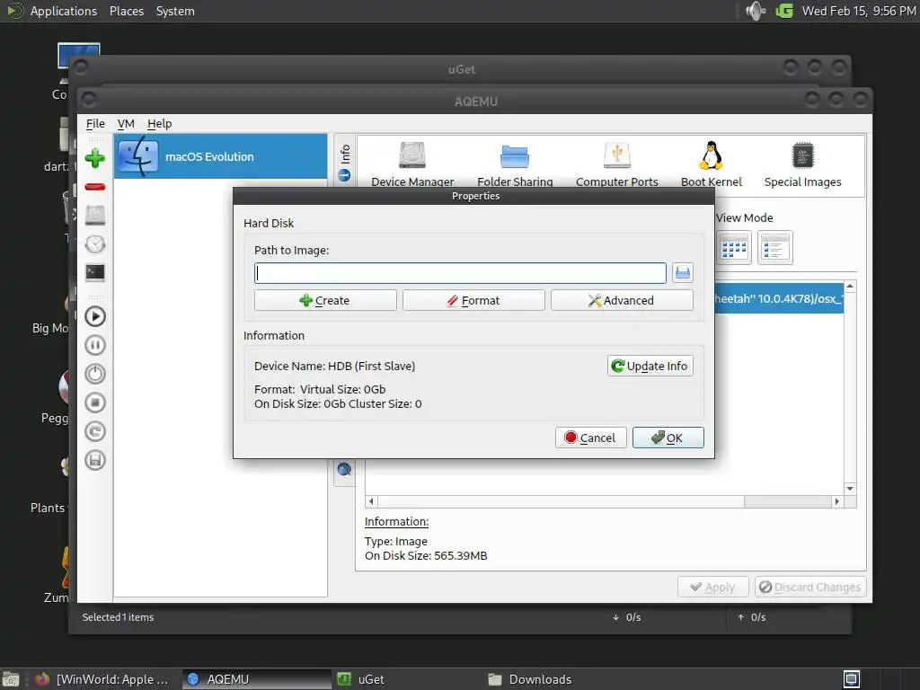Confirm the Properties dialog with OK
The width and height of the screenshot is (920, 690).
(x=668, y=438)
